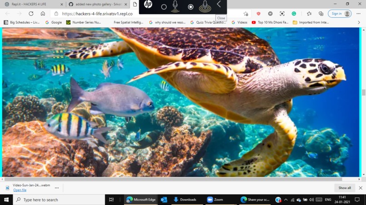The width and height of the screenshot is (366, 205).
Task: Click the page scroll up arrow
Action: (364, 30)
